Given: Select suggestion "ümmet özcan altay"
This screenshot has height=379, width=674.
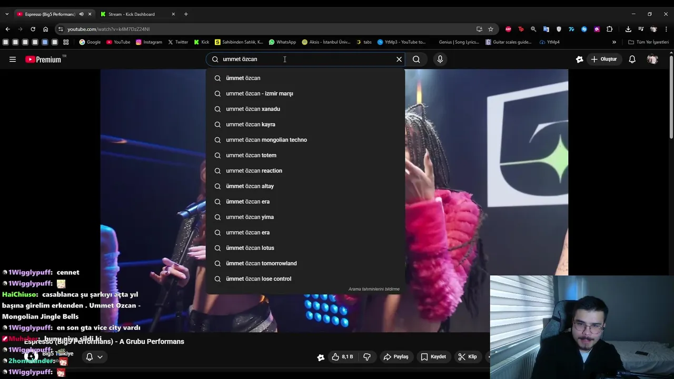Looking at the screenshot, I should 305,186.
